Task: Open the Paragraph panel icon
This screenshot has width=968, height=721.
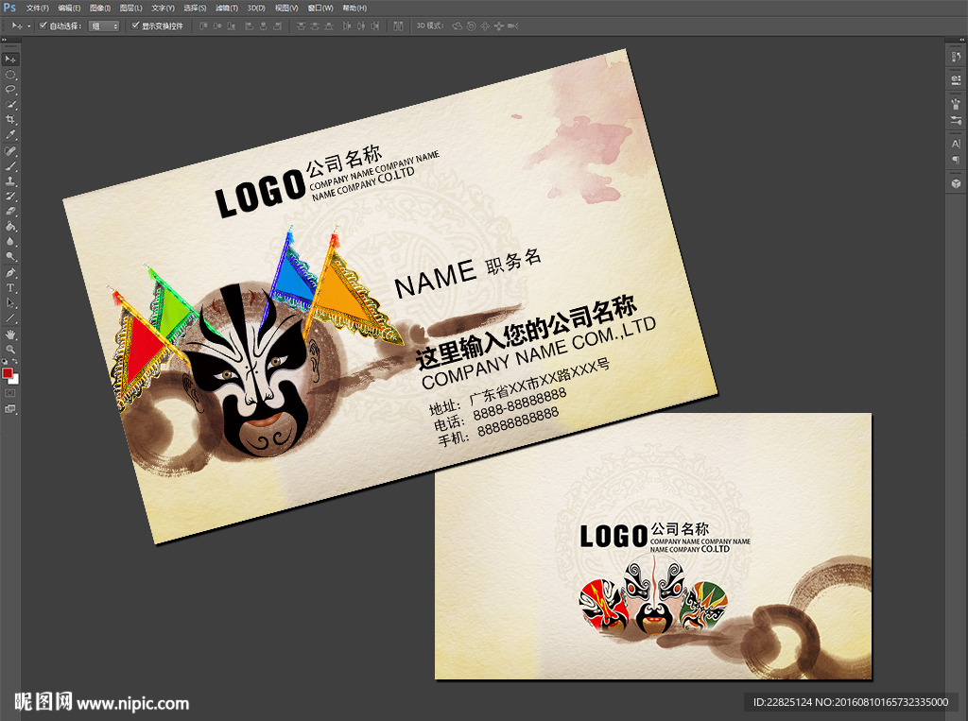Action: [x=956, y=160]
